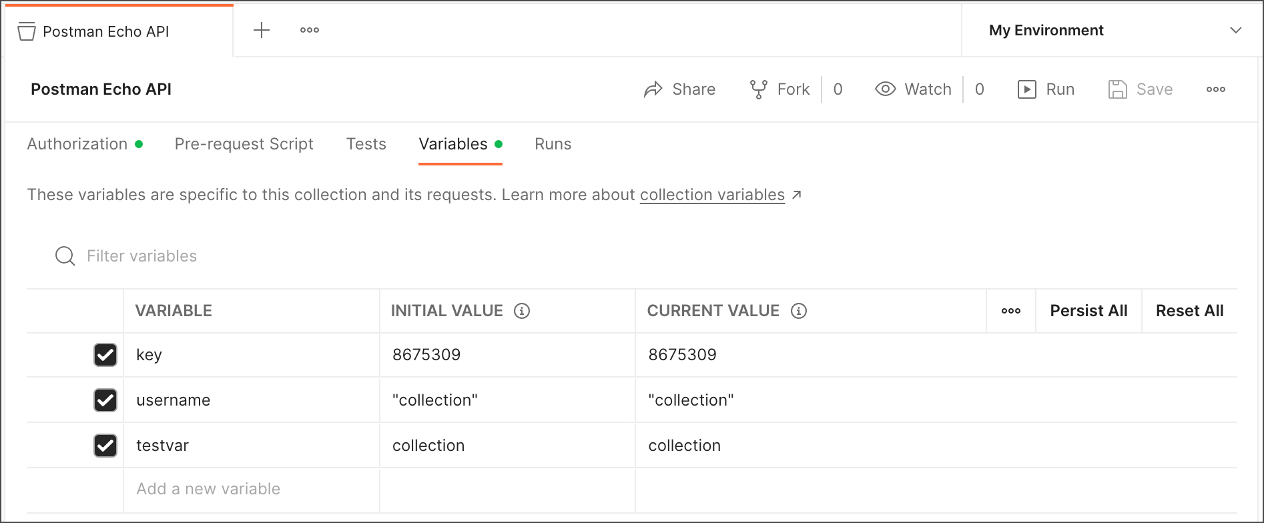Click the Fork icon
1264x523 pixels.
(759, 89)
